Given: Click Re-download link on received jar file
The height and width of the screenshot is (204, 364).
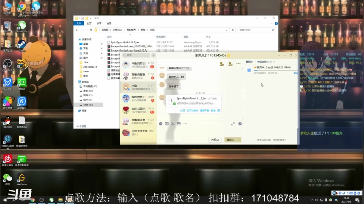Looking at the screenshot, I should [x=205, y=111].
